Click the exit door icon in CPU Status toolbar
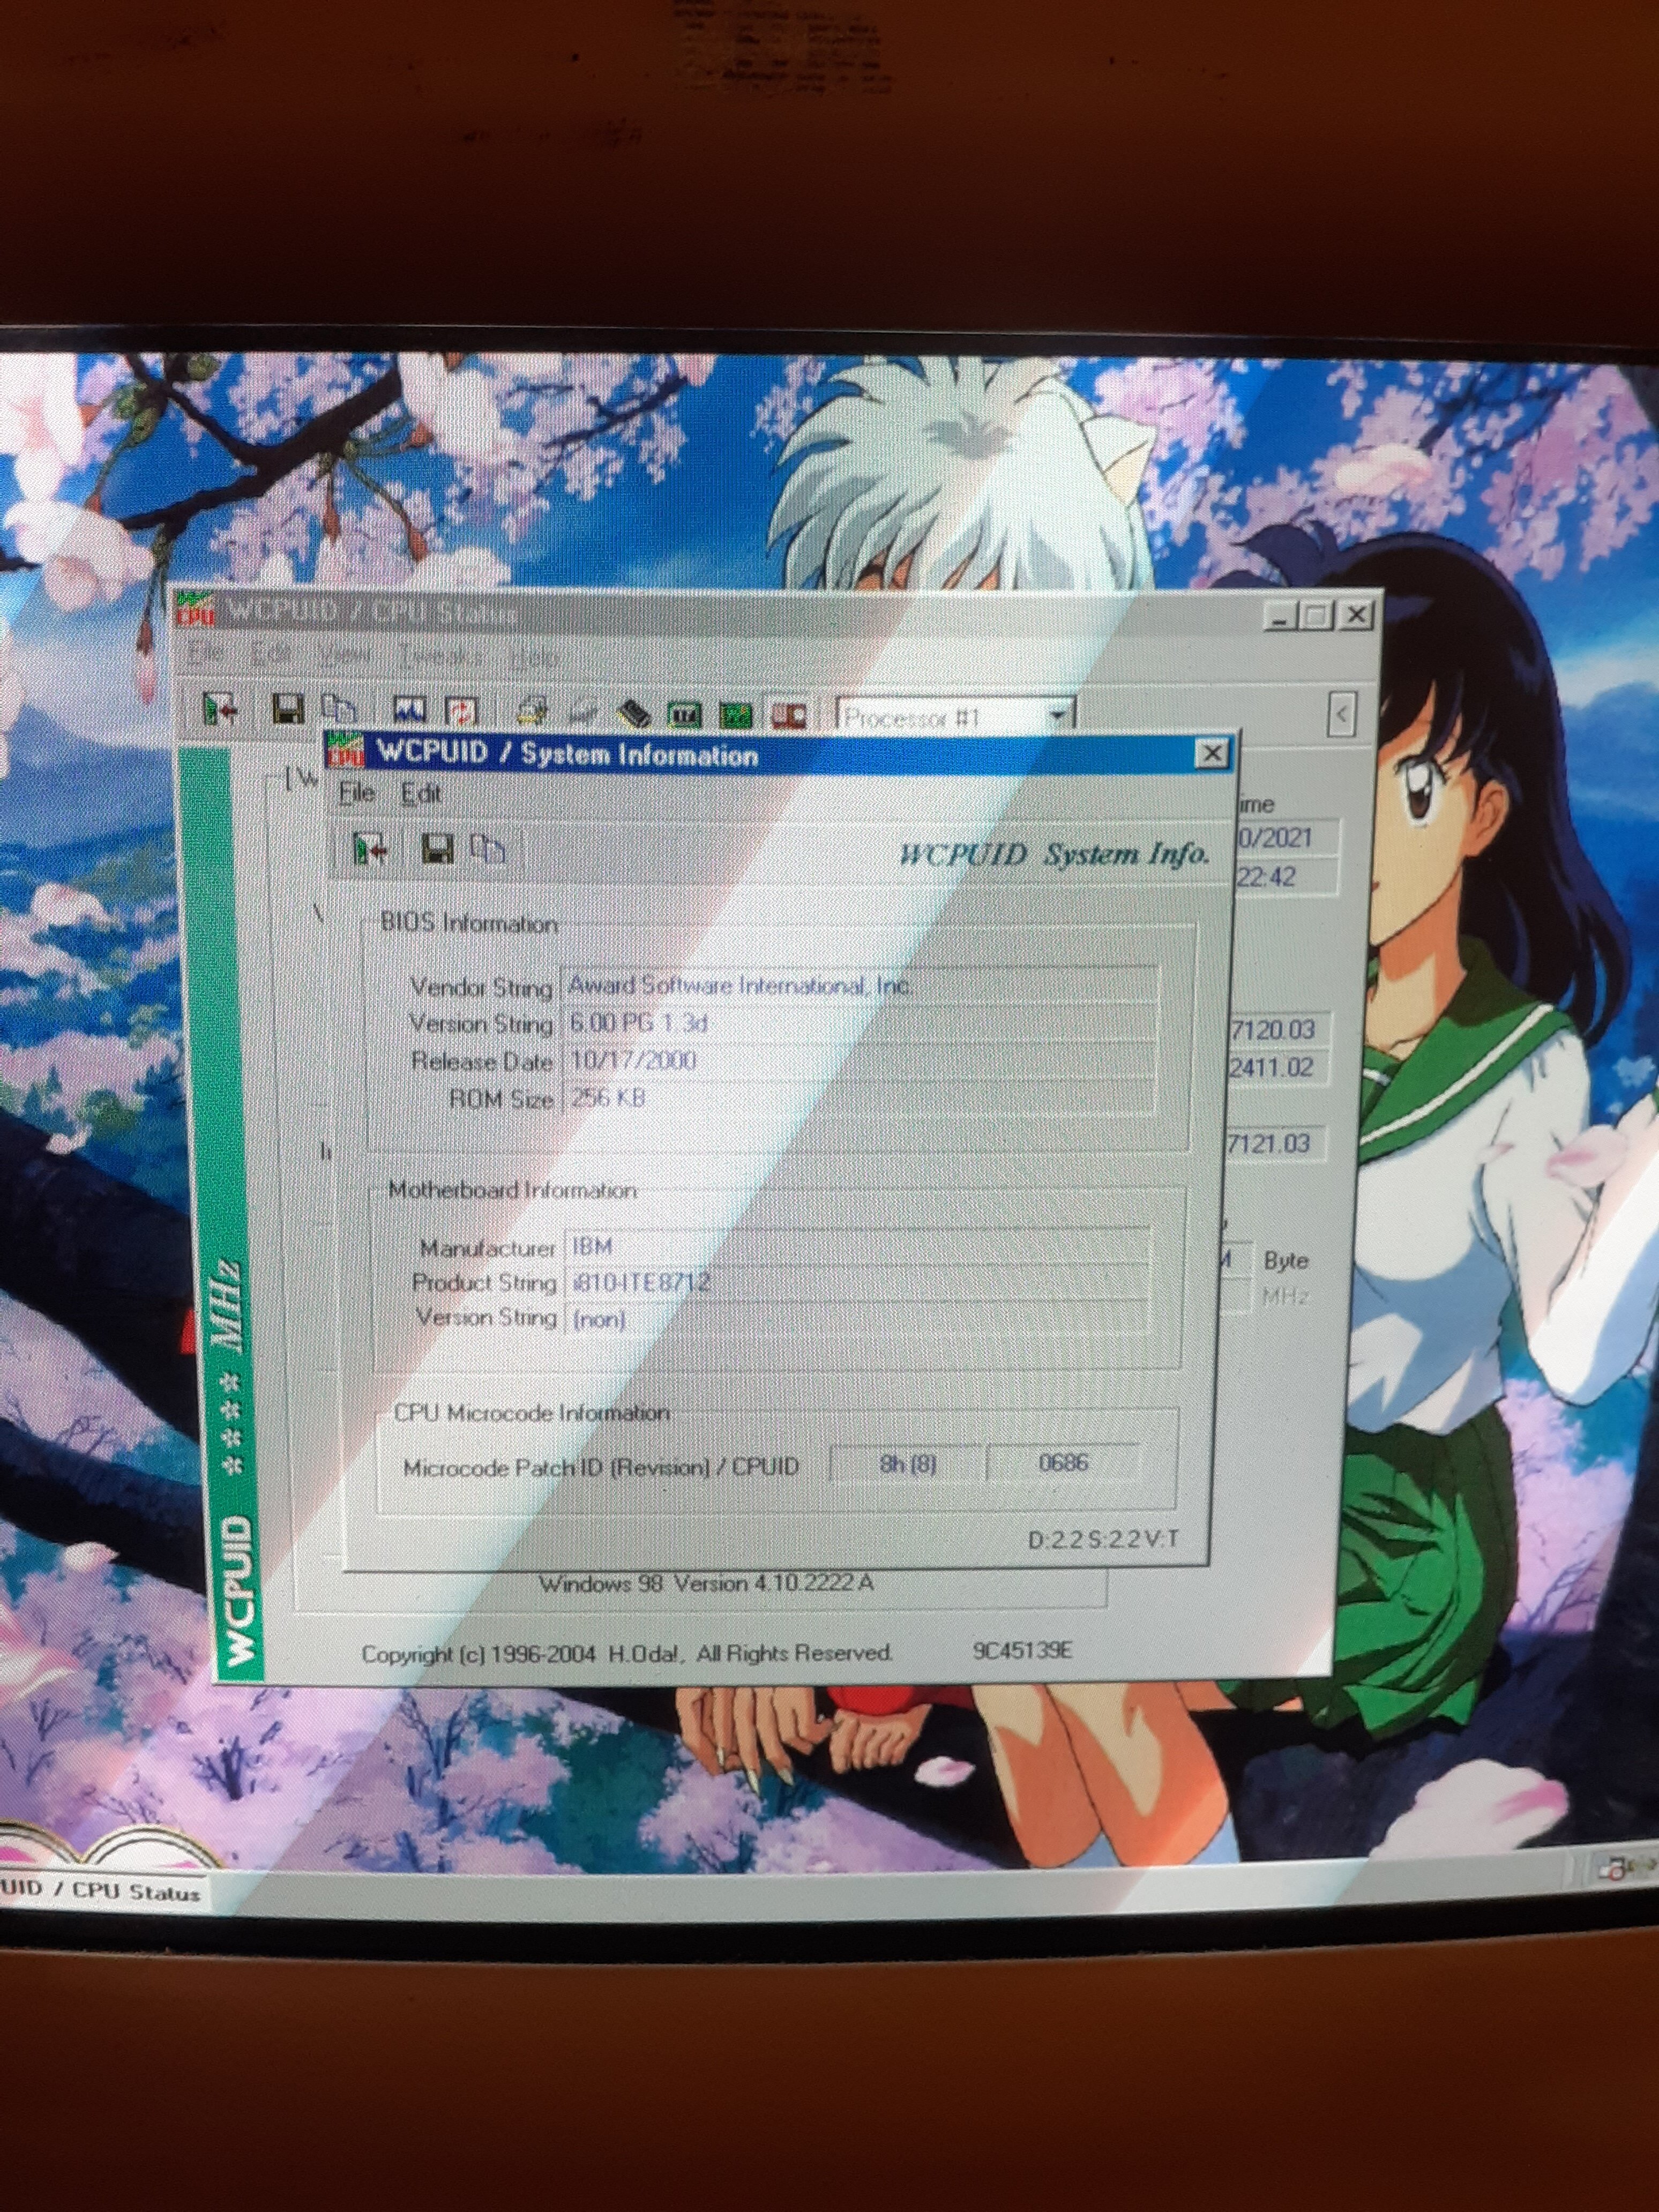Image resolution: width=1659 pixels, height=2212 pixels. tap(219, 709)
